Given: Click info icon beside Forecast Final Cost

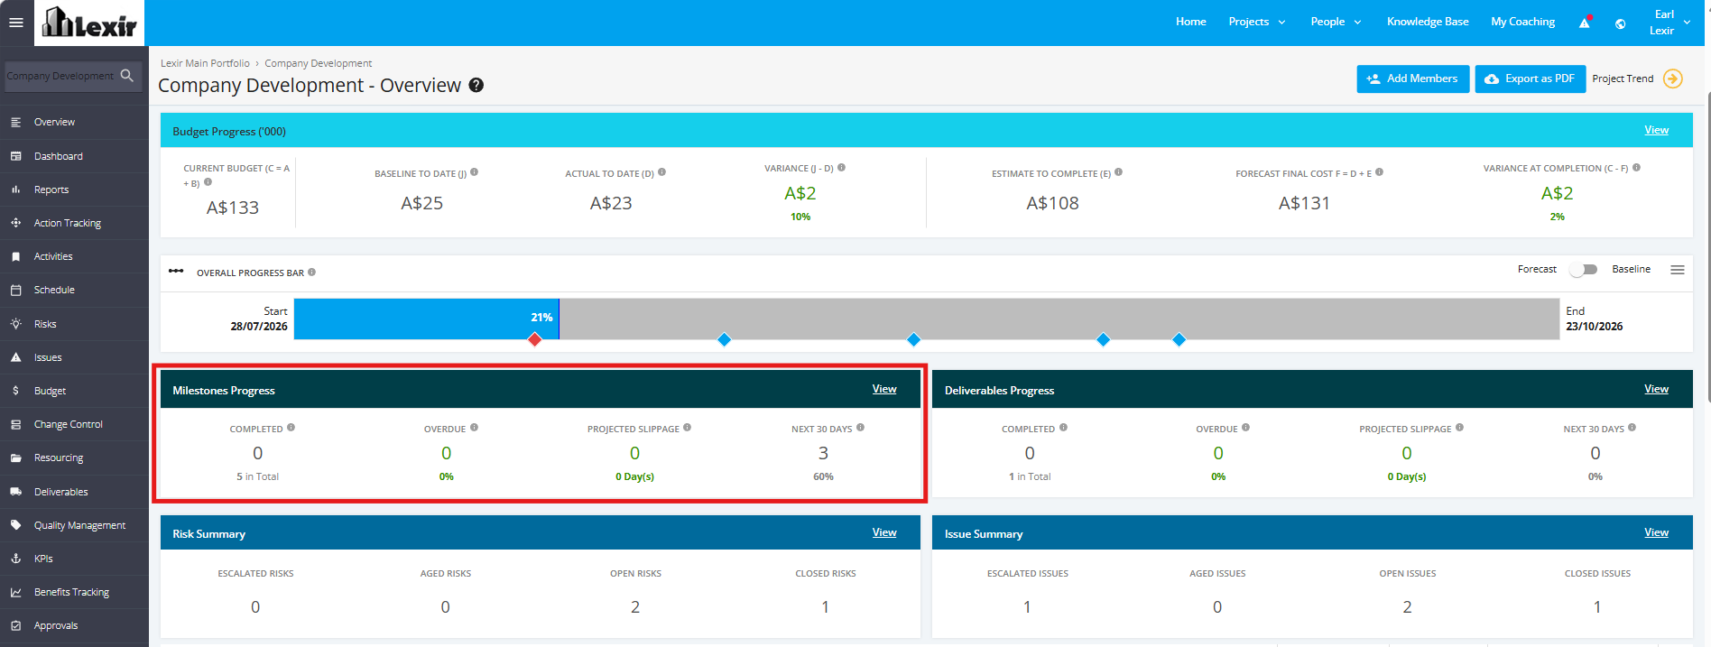Looking at the screenshot, I should coord(1380,172).
